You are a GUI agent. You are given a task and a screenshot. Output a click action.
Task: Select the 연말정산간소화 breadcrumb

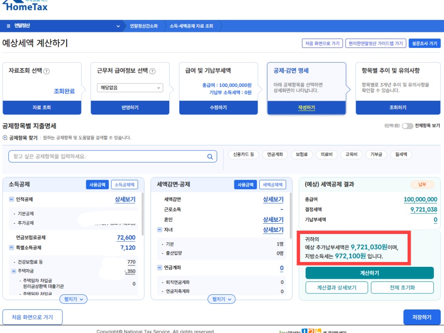pyautogui.click(x=143, y=26)
